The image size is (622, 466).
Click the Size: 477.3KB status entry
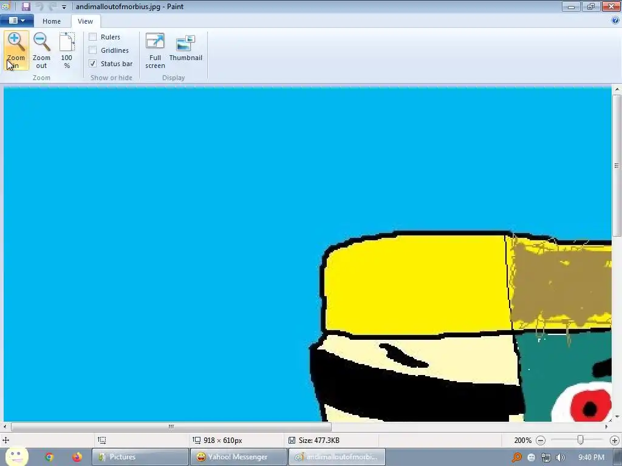pyautogui.click(x=319, y=441)
